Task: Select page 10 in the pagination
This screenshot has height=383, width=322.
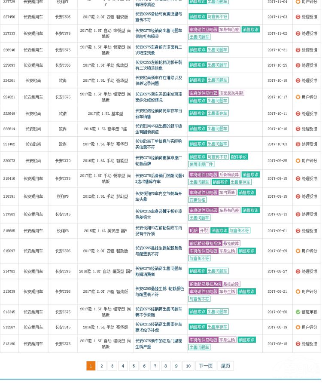Action: pyautogui.click(x=188, y=366)
